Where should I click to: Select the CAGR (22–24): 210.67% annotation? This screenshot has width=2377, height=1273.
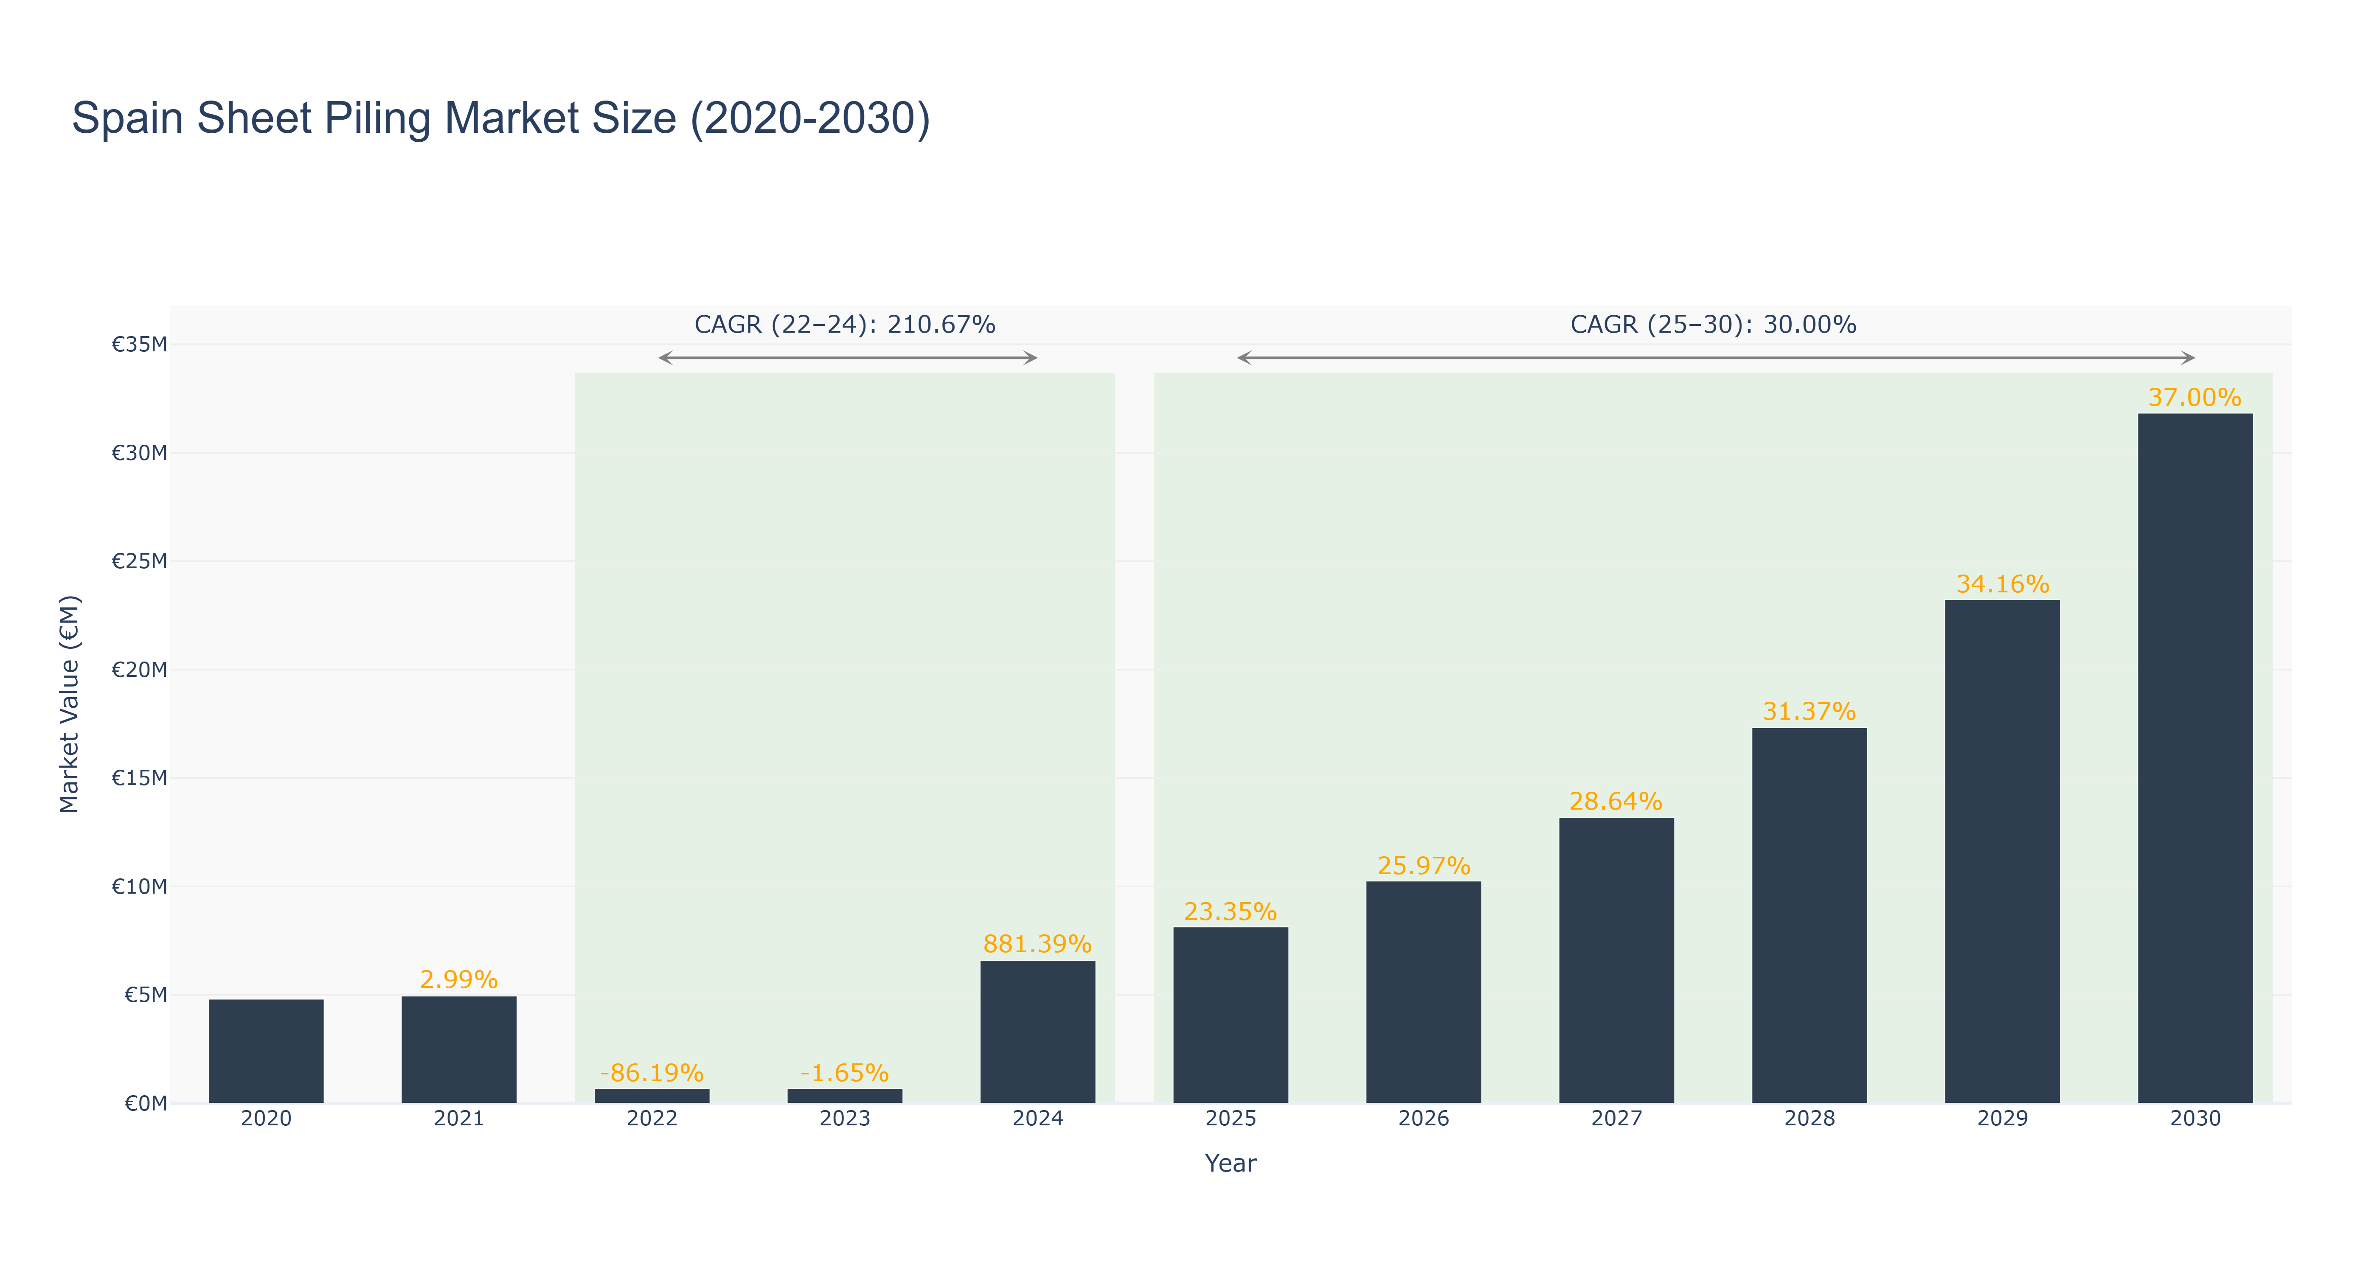click(845, 325)
